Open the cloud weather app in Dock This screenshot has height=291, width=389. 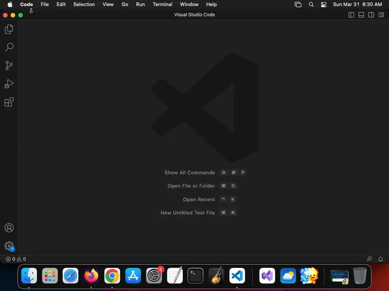click(x=288, y=276)
